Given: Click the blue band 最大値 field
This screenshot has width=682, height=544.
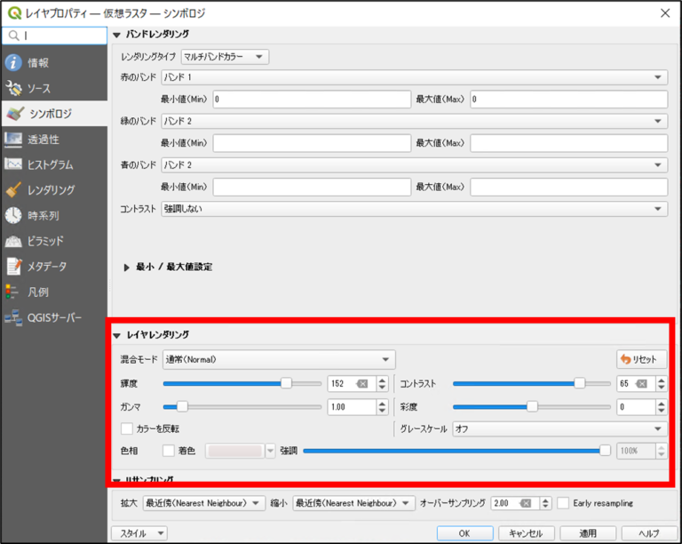Looking at the screenshot, I should (569, 188).
